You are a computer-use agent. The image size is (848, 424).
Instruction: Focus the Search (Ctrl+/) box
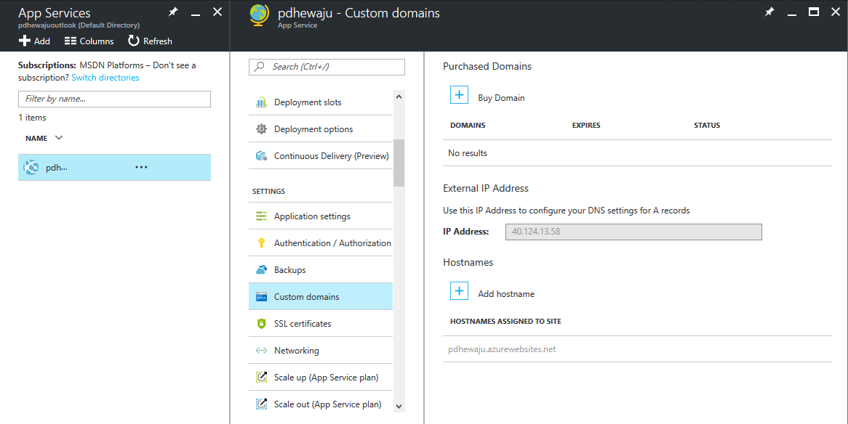(327, 67)
